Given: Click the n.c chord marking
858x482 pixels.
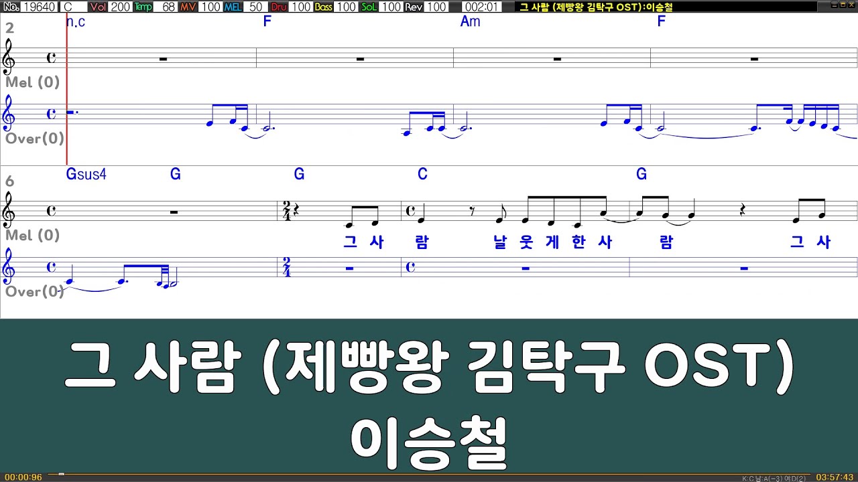Looking at the screenshot, I should pos(76,21).
